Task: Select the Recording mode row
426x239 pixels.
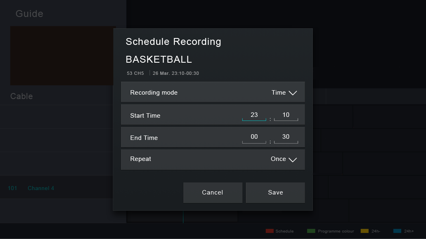Action: 213,92
